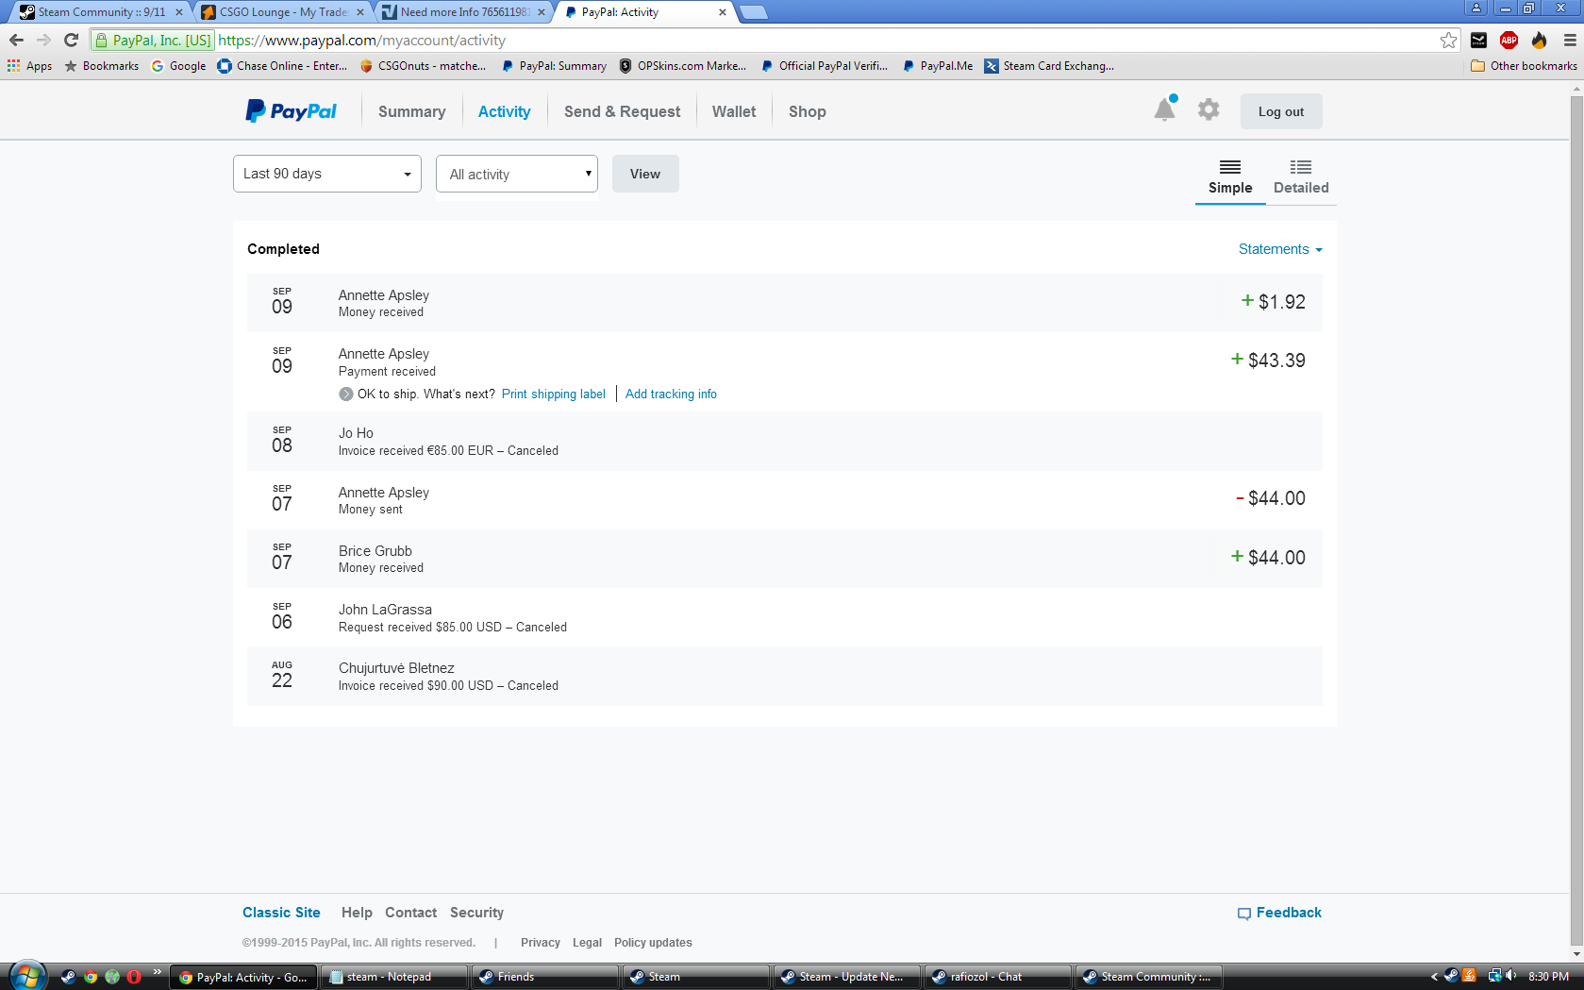Click the bookmark star in address bar
1584x990 pixels.
coord(1448,40)
